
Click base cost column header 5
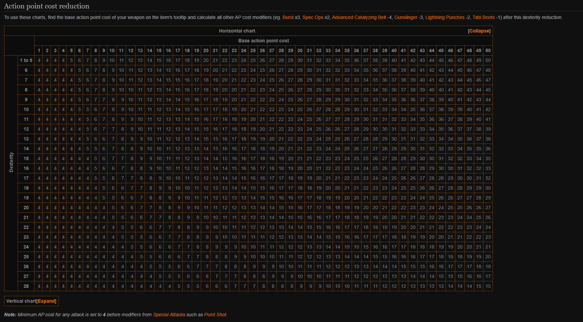71,50
